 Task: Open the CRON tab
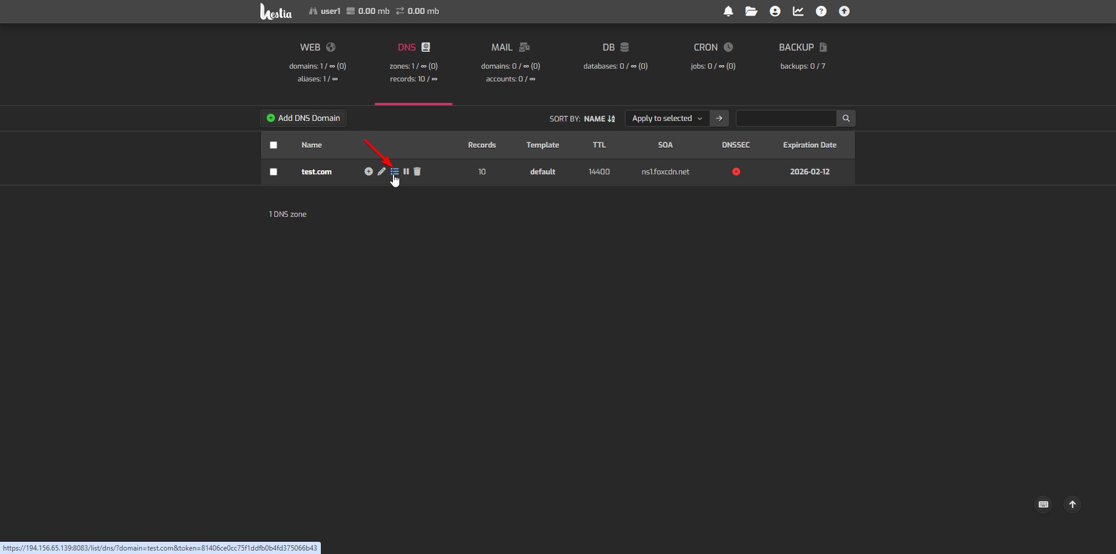pos(713,48)
